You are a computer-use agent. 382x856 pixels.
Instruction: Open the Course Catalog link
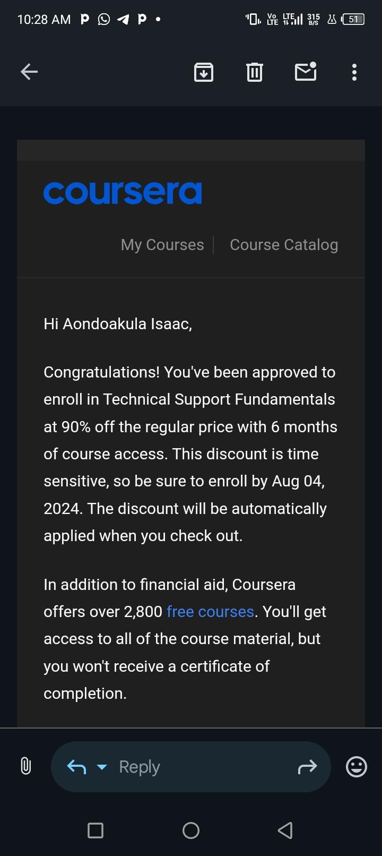284,245
